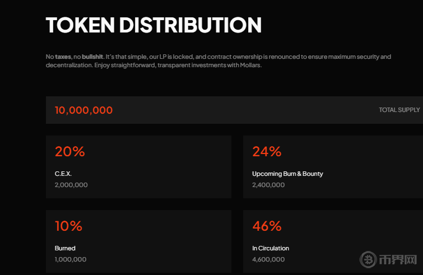Click the 1,000,000 token amount

pyautogui.click(x=71, y=259)
